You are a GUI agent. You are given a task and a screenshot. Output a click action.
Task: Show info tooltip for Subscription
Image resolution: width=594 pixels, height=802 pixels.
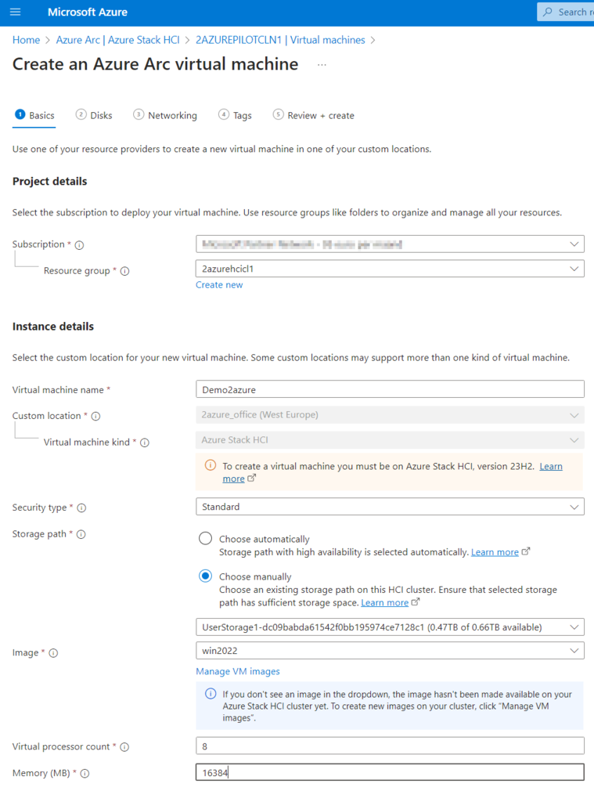(x=79, y=245)
